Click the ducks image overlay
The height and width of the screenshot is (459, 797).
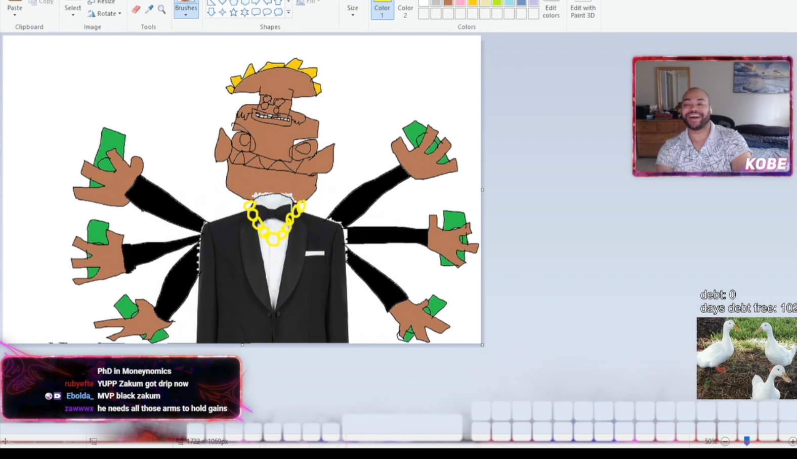point(747,358)
